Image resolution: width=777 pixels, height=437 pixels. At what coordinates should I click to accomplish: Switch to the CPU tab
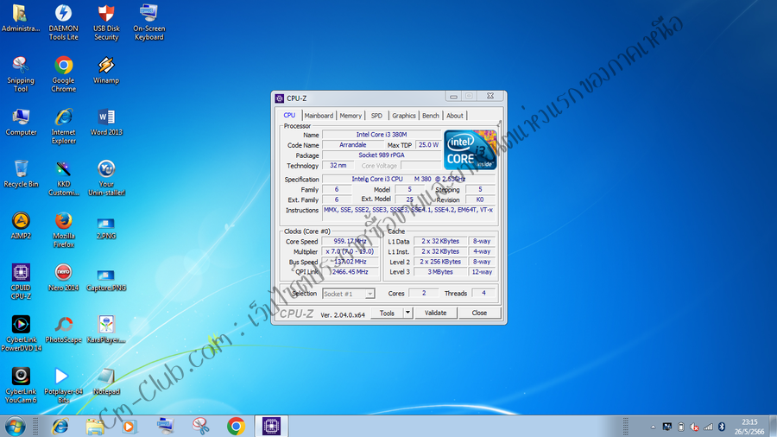[289, 115]
